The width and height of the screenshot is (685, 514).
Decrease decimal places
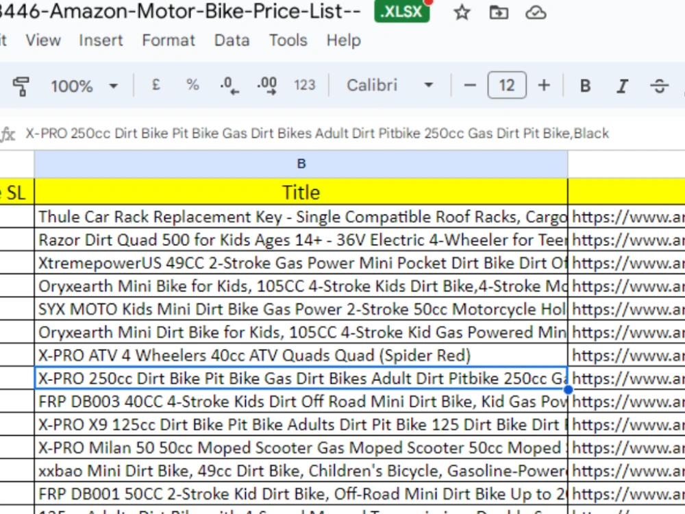229,85
